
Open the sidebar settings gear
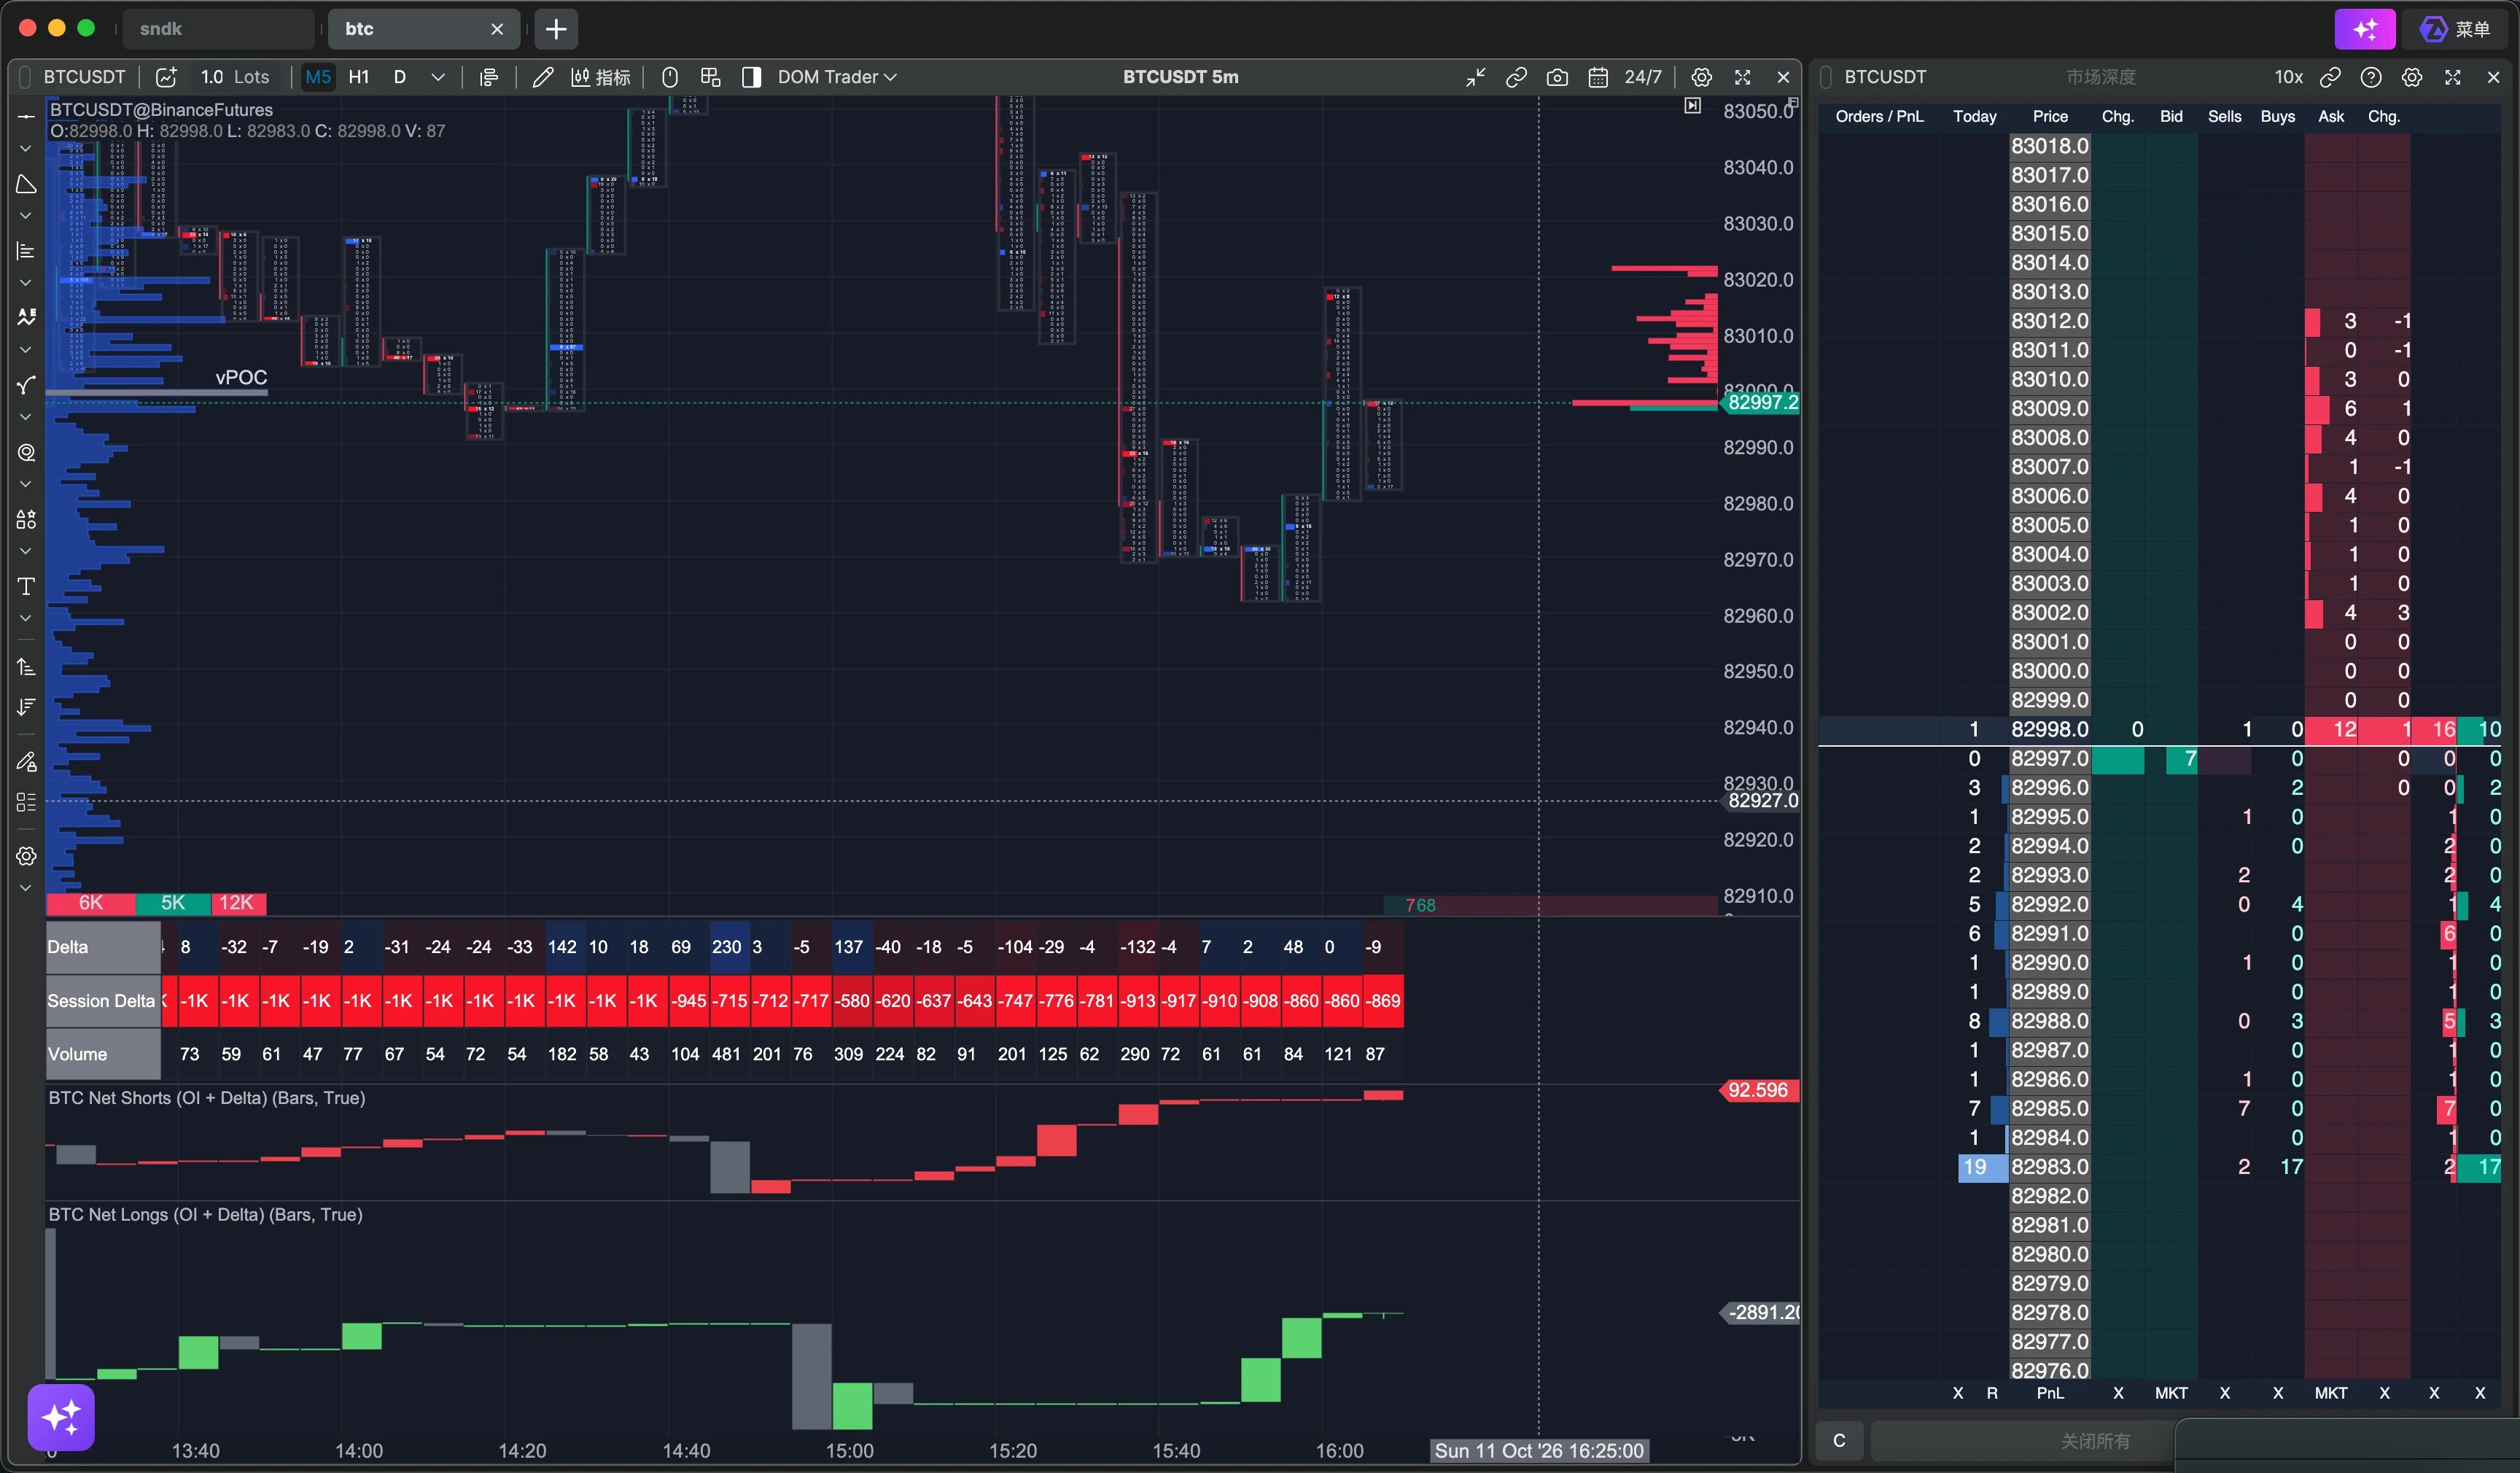[x=26, y=856]
